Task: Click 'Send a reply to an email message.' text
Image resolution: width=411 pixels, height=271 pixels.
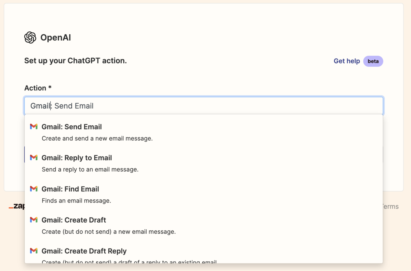Action: (90, 169)
